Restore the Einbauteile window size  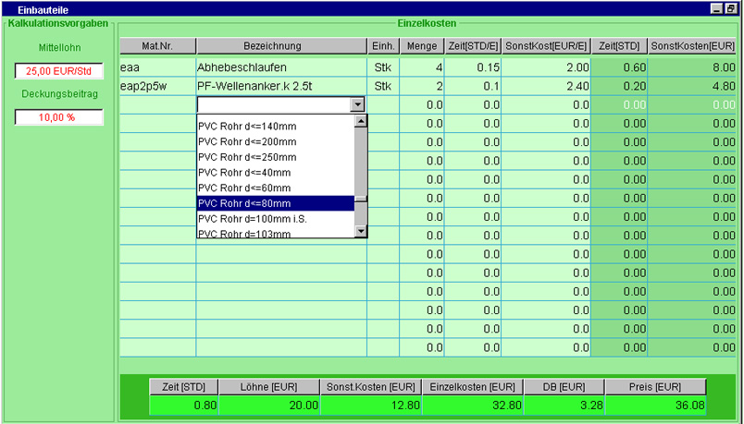[x=730, y=7]
